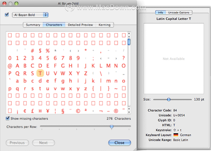Select the backslash glyph

pyautogui.click(x=101, y=74)
